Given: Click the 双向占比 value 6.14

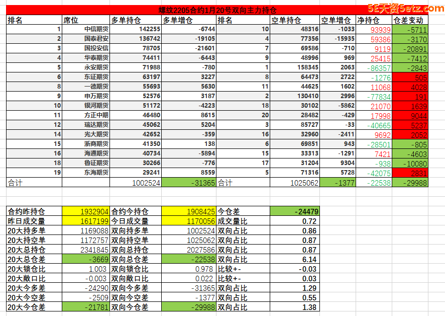Looking at the screenshot, I should (x=294, y=260).
